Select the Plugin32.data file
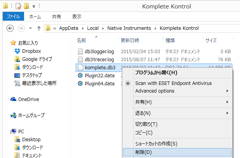This screenshot has height=158, width=240. 99,75
